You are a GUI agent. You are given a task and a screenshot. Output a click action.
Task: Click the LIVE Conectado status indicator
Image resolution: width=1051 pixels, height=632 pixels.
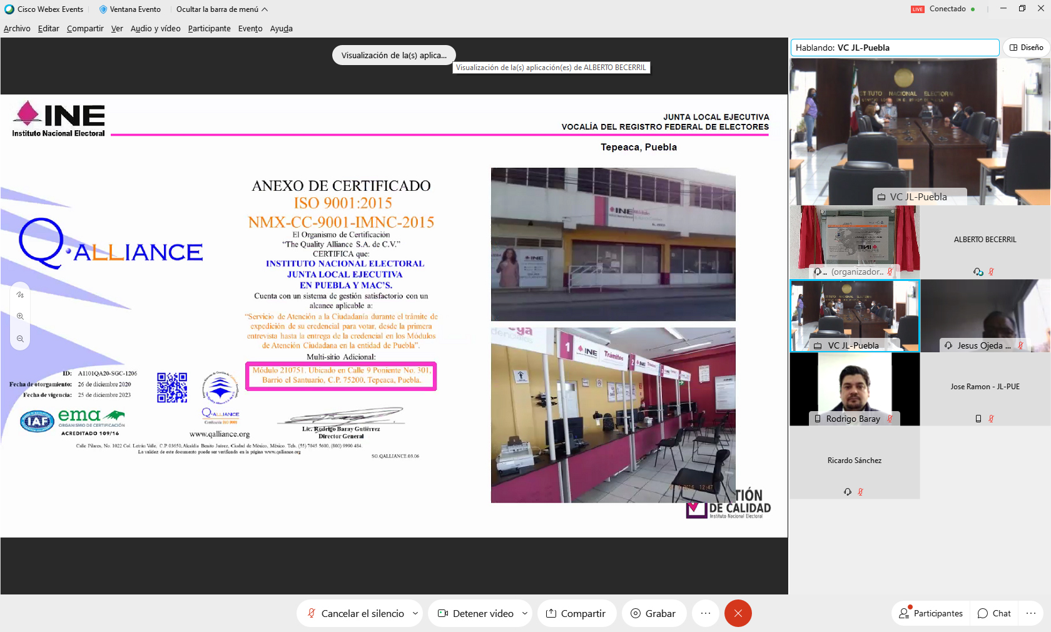click(943, 9)
